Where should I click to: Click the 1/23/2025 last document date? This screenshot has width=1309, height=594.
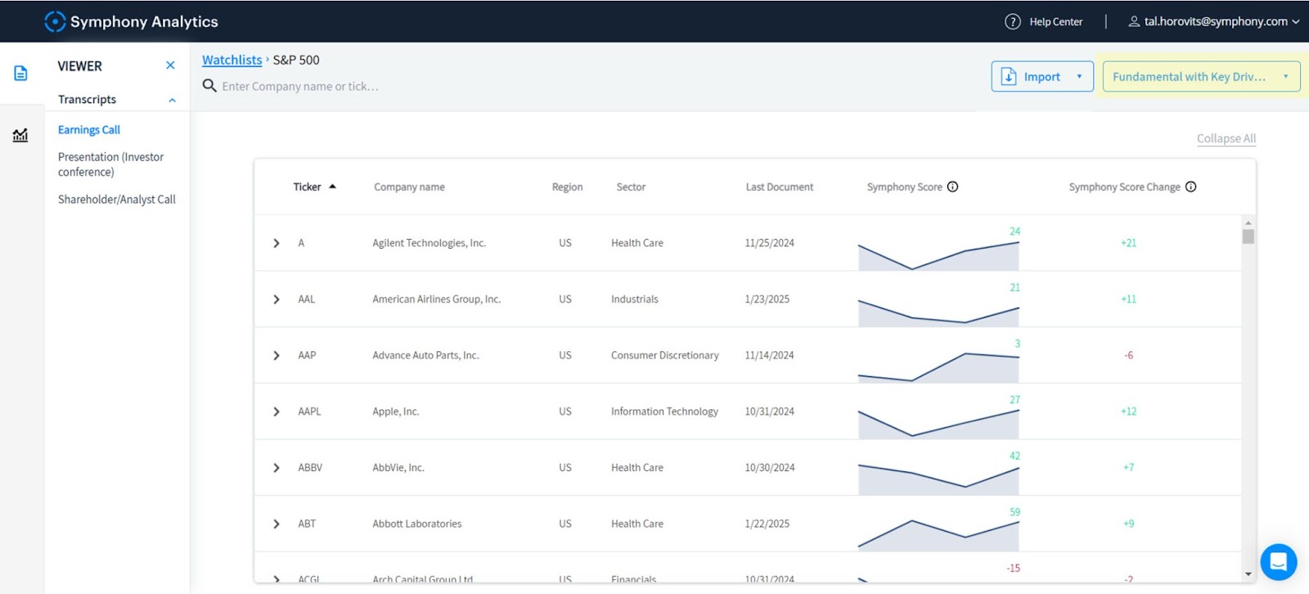pyautogui.click(x=767, y=300)
